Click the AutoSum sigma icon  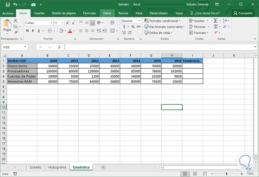[215, 21]
